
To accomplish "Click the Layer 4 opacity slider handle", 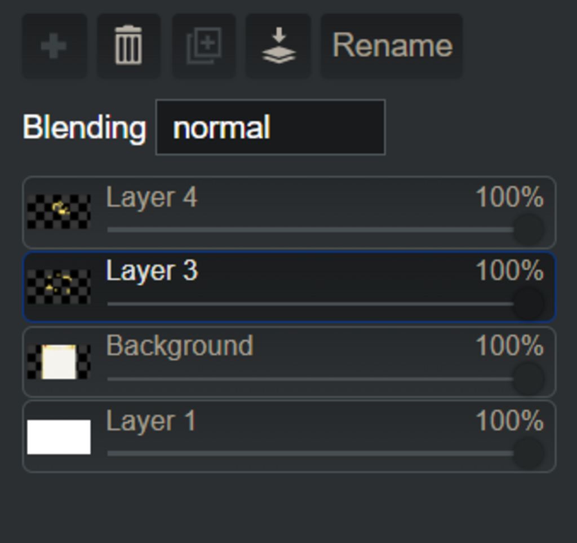I will (529, 229).
